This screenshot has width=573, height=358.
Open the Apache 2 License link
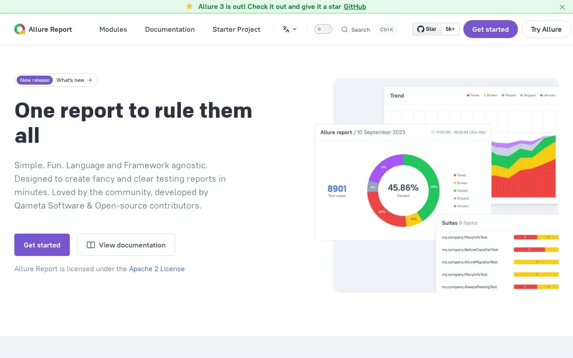pos(157,269)
